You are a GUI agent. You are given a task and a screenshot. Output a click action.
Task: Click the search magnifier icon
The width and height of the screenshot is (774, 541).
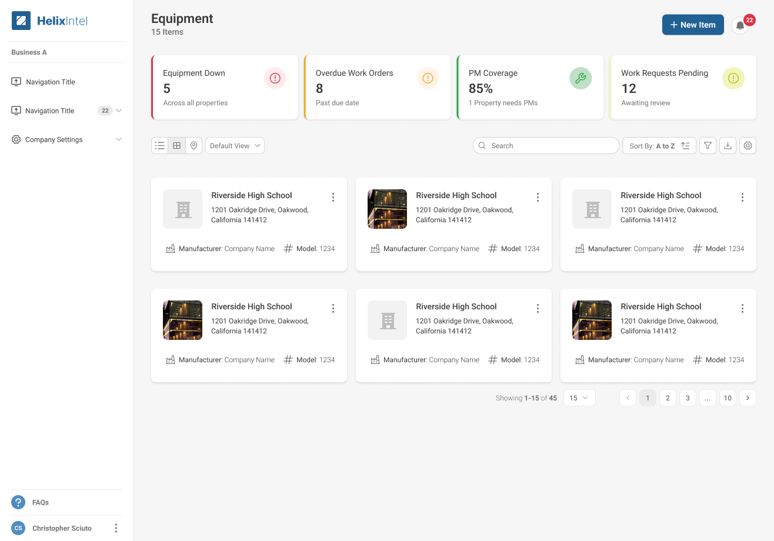pos(482,146)
